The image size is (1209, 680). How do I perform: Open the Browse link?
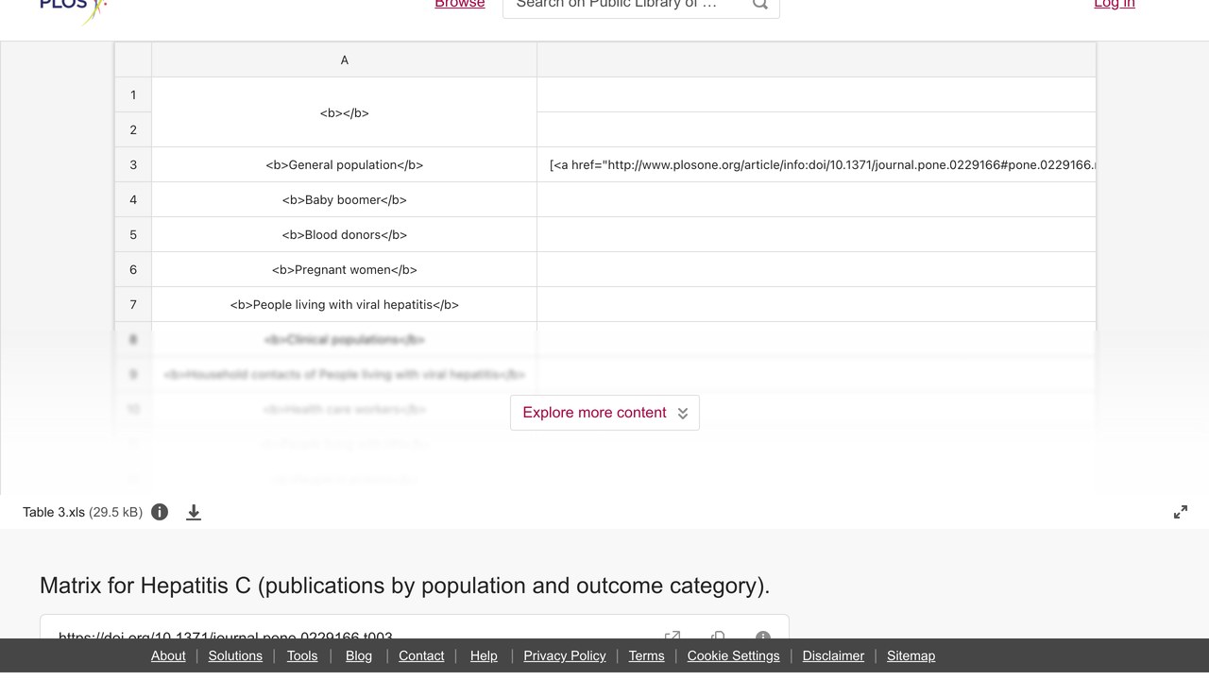tap(460, 5)
